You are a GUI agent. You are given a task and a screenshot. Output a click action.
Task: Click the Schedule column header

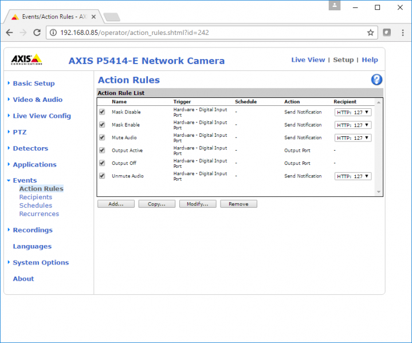click(246, 101)
